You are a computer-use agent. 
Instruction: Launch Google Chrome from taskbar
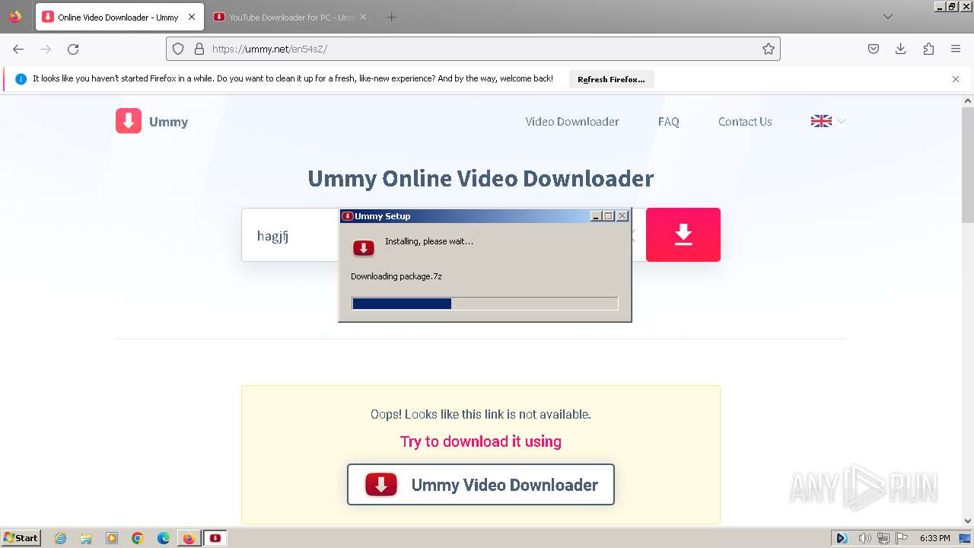tap(138, 538)
